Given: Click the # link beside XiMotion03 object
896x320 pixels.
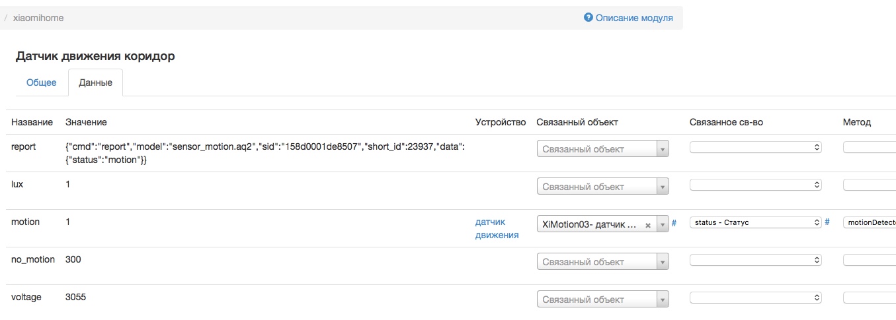Looking at the screenshot, I should 674,223.
